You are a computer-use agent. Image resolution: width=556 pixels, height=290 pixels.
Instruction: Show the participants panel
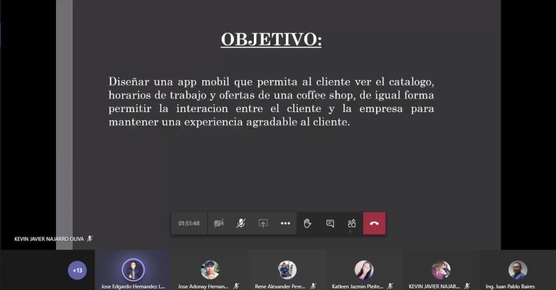352,224
